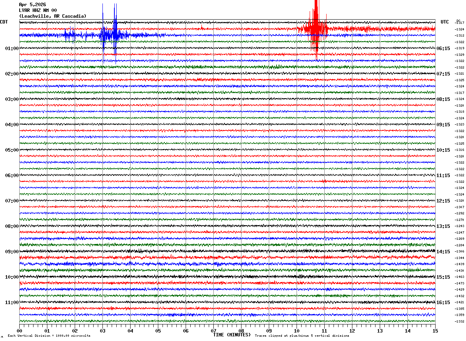This screenshot has width=466, height=341.
Task: Click the minute 10 axis tick label
Action: coord(297,330)
